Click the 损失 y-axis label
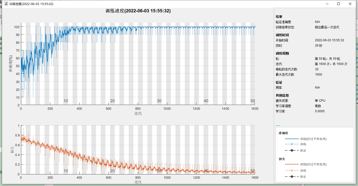 click(x=12, y=150)
